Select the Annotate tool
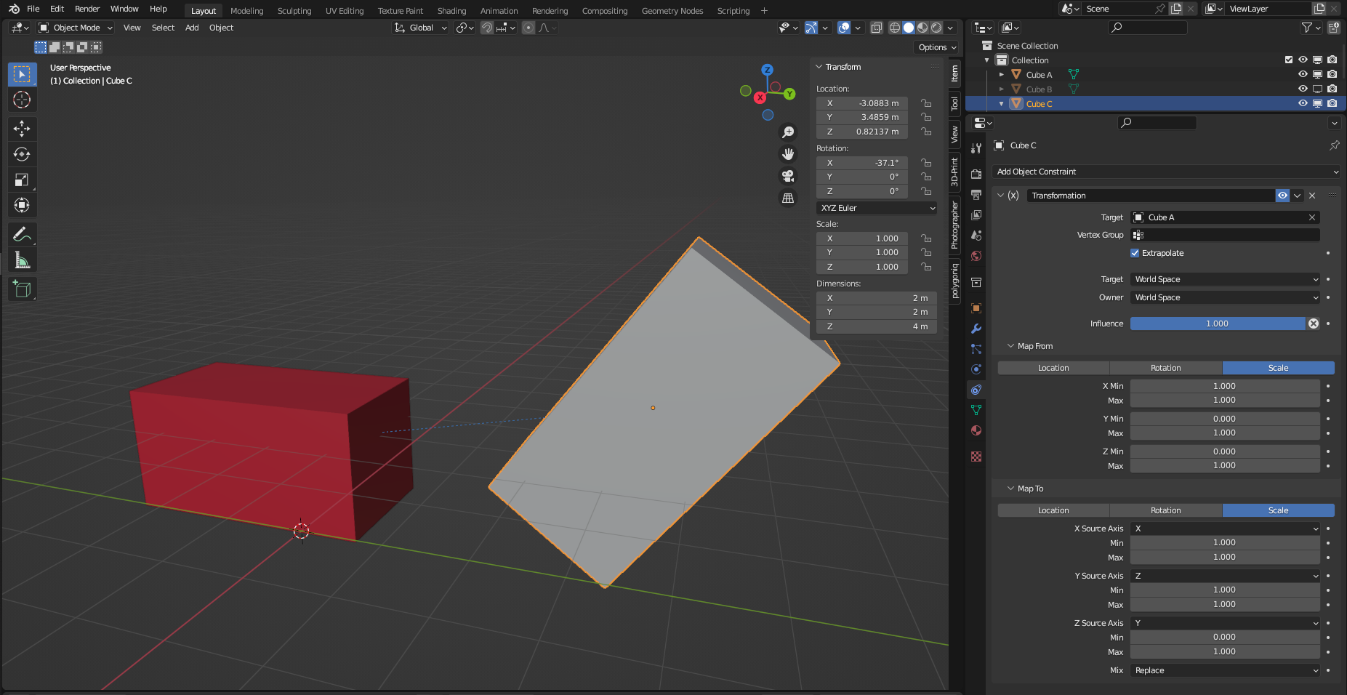Viewport: 1347px width, 695px height. click(22, 234)
